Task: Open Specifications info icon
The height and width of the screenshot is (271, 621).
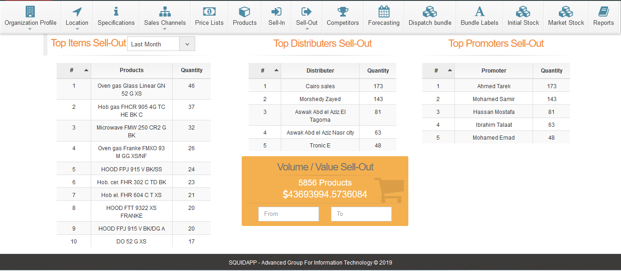Action: click(116, 11)
